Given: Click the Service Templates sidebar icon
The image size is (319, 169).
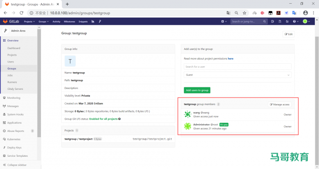Looking at the screenshot, I should [4, 156].
